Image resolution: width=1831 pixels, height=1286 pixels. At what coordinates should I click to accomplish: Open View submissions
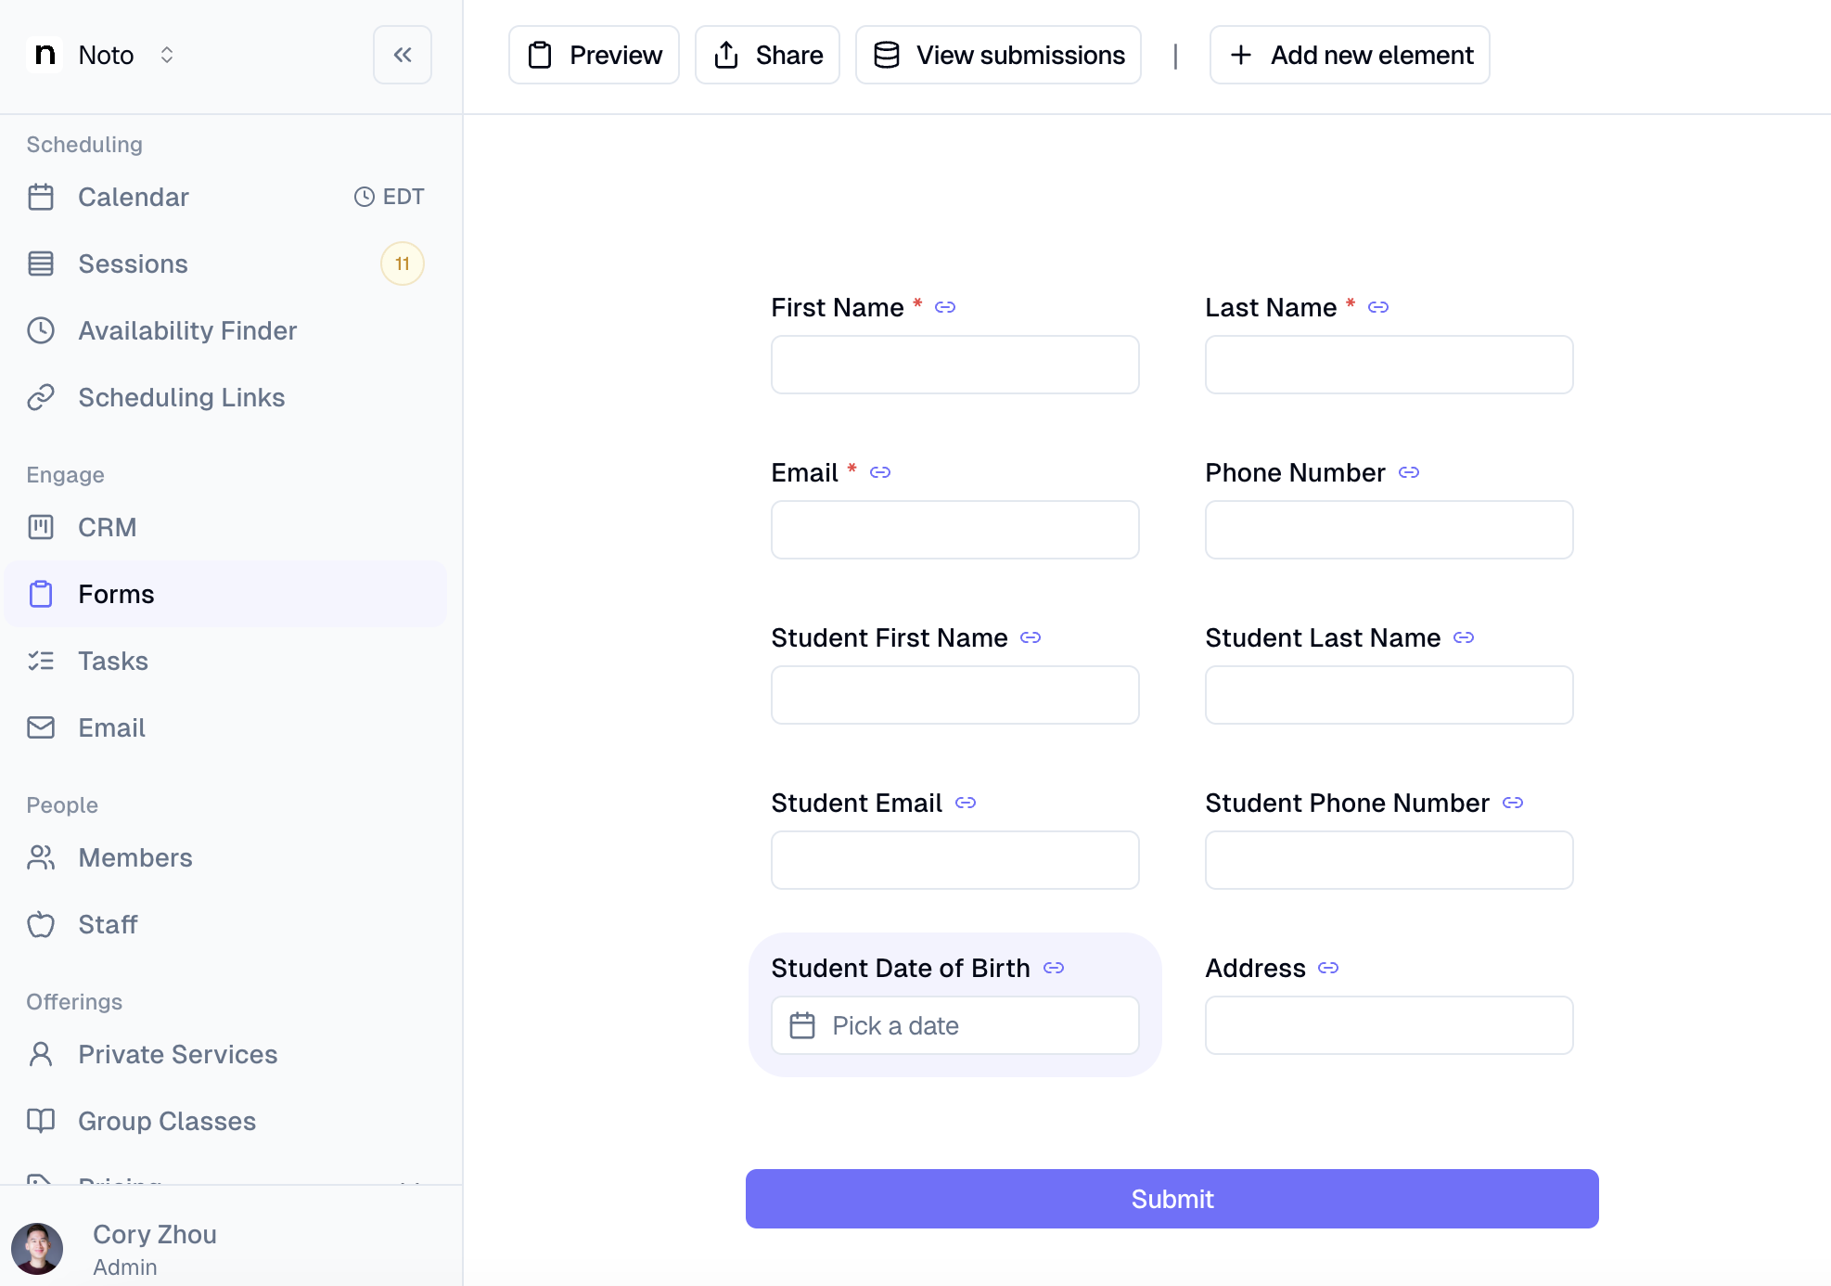(998, 55)
